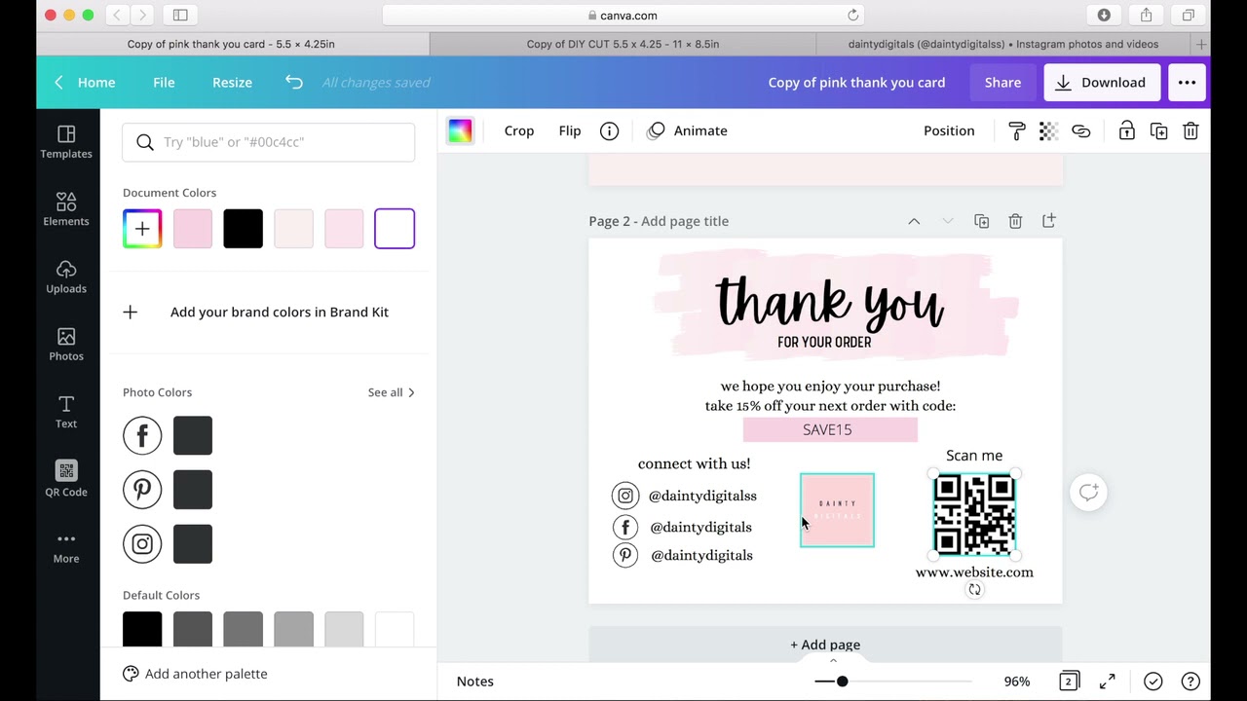Click the See all photo colors link
Image resolution: width=1247 pixels, height=701 pixels.
coord(391,392)
